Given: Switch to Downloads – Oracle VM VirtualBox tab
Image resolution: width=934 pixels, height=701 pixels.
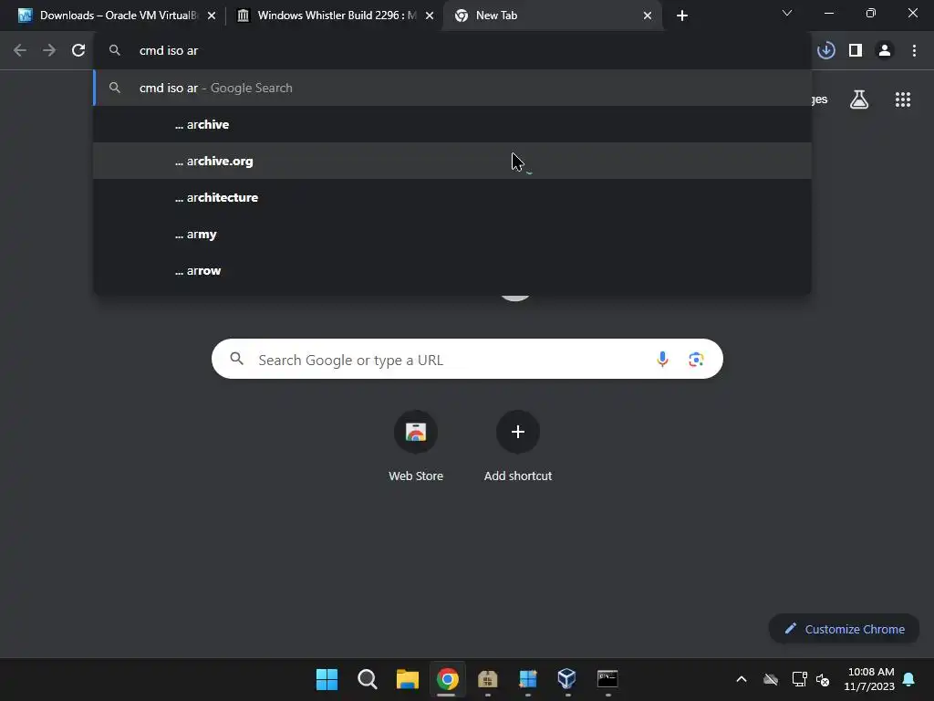Looking at the screenshot, I should [117, 16].
